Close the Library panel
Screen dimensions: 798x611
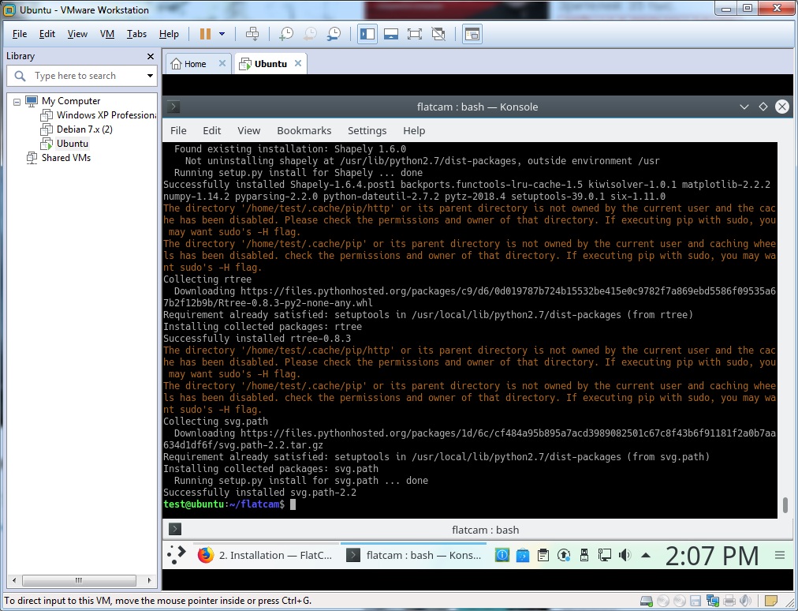click(150, 56)
